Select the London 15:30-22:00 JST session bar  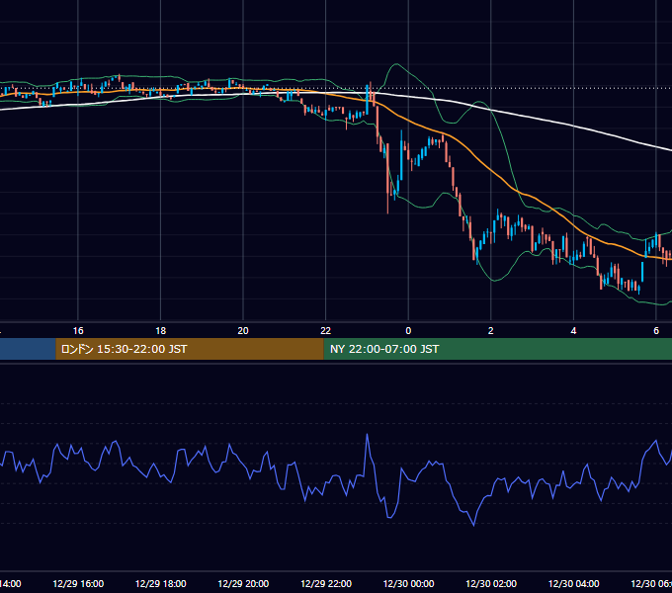click(190, 349)
